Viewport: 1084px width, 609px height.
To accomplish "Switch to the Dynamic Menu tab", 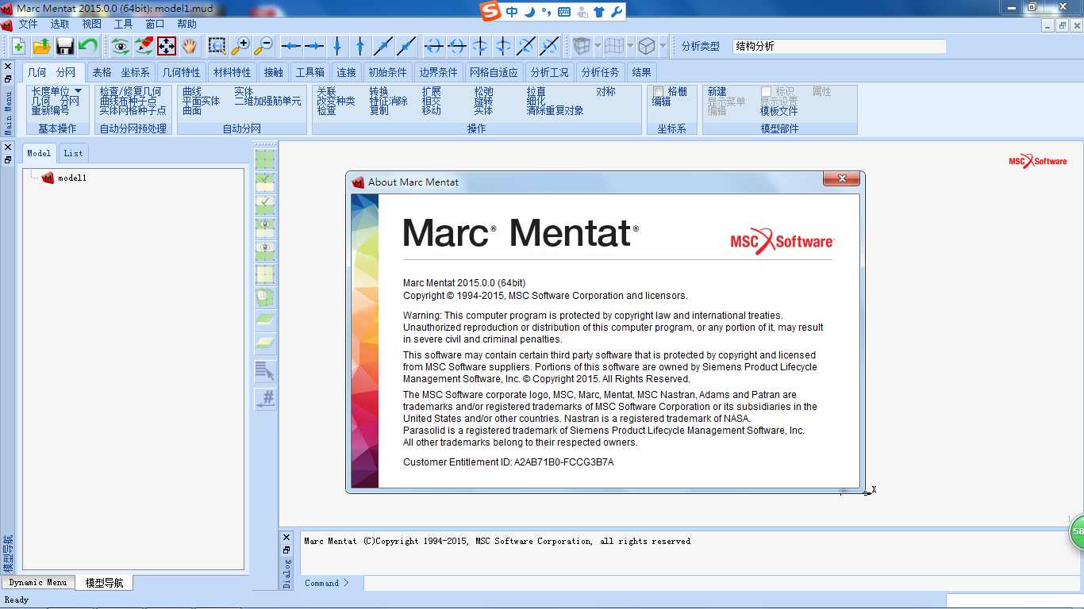I will coord(37,582).
